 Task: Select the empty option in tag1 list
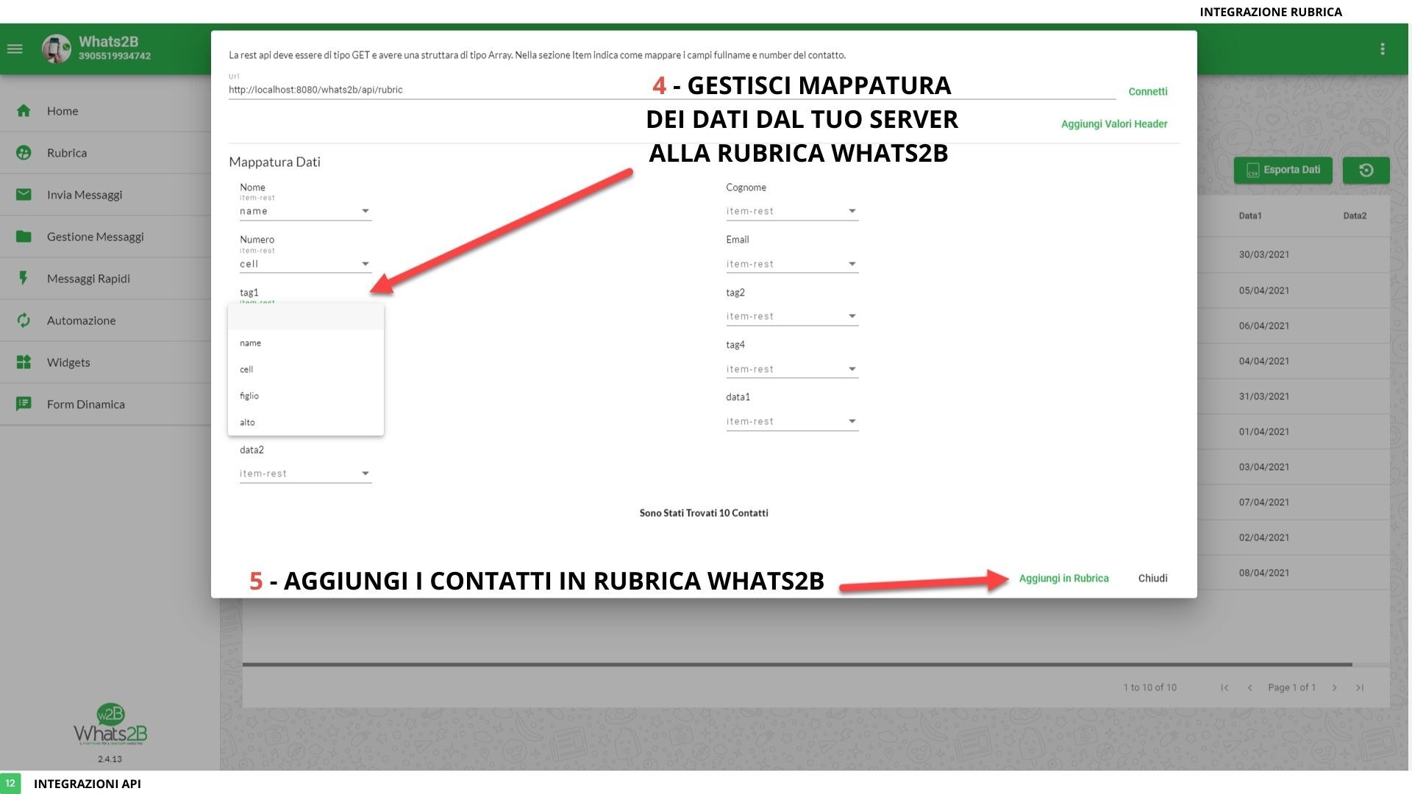pyautogui.click(x=306, y=317)
